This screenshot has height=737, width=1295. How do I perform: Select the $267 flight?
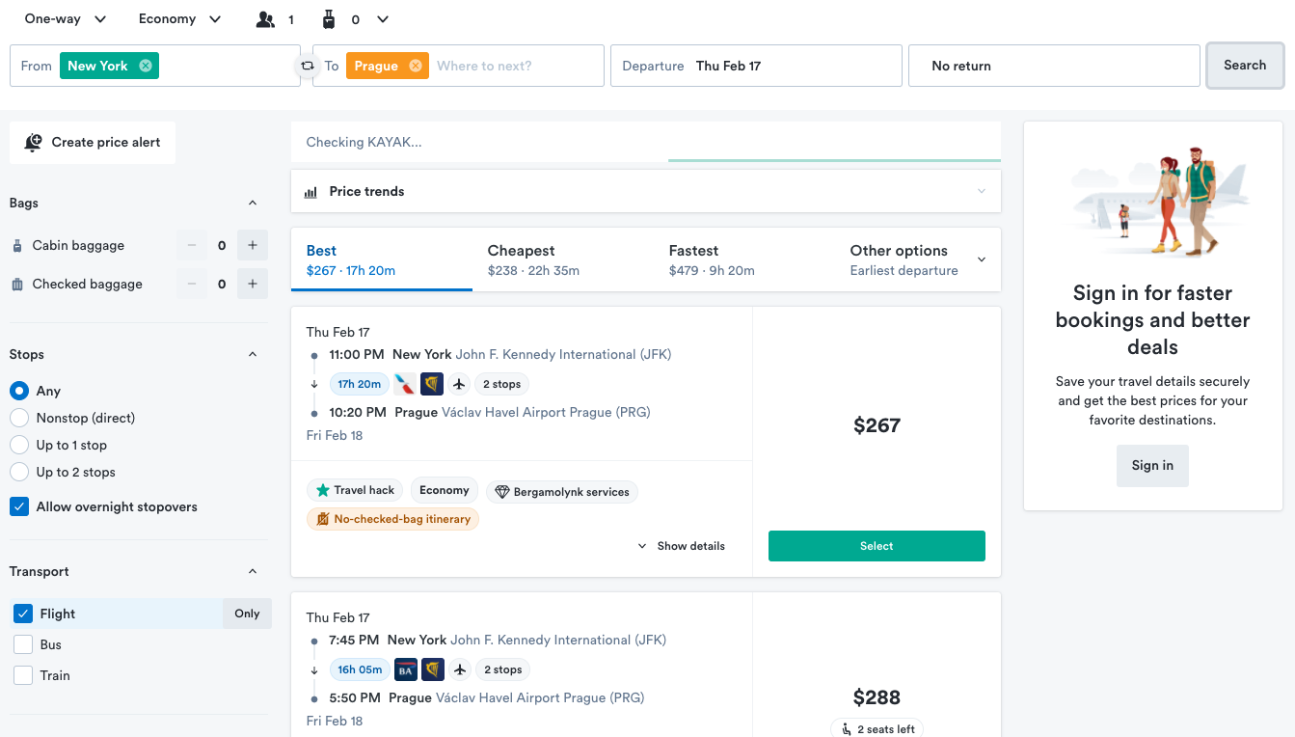pos(876,545)
